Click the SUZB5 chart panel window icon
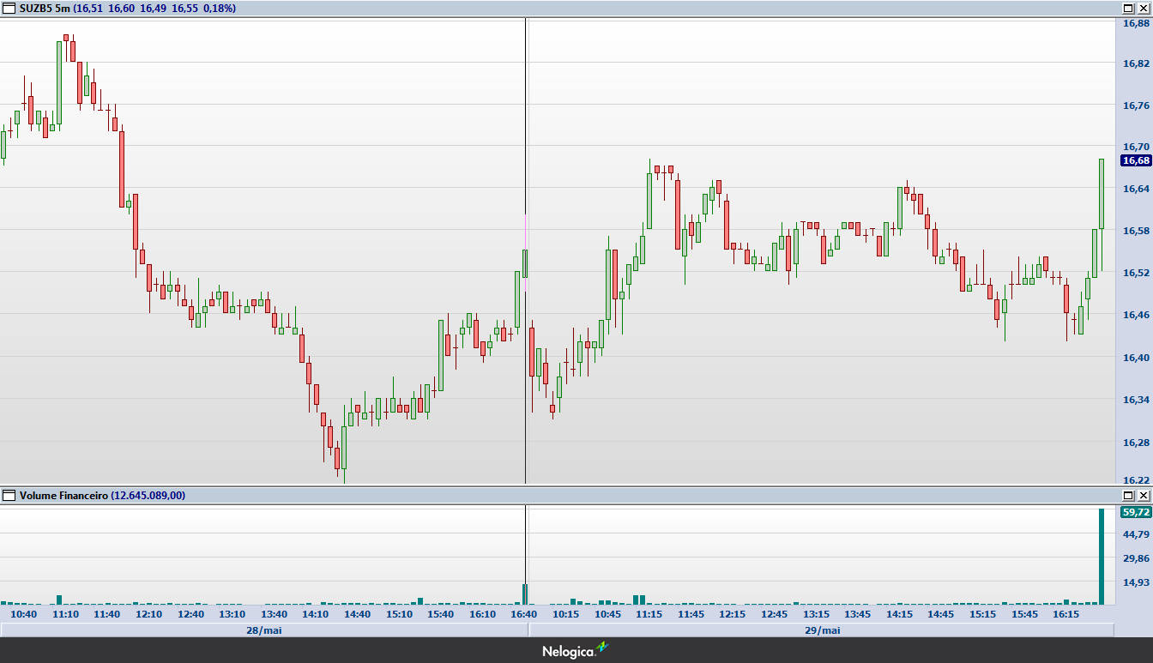Image resolution: width=1153 pixels, height=663 pixels. tap(9, 8)
